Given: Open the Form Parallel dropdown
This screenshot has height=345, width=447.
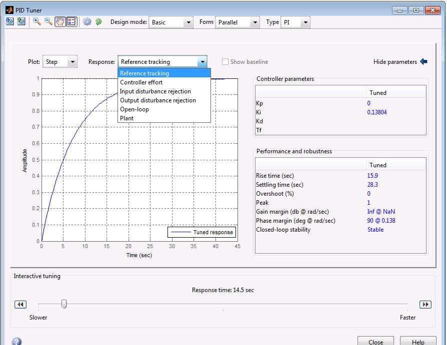Looking at the screenshot, I should click(x=237, y=22).
